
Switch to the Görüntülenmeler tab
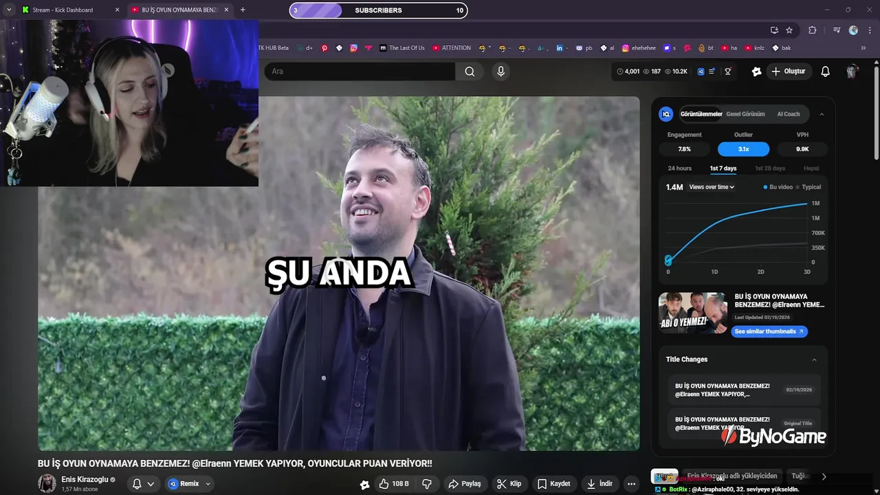pos(701,114)
